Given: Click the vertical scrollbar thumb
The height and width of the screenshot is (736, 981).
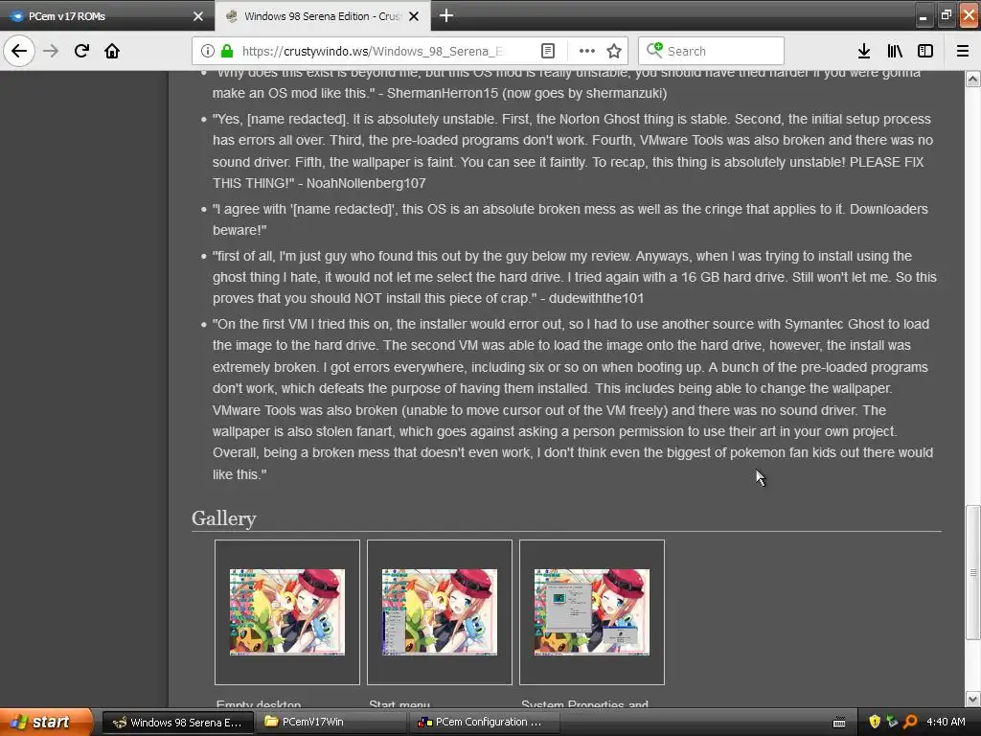Looking at the screenshot, I should coord(973,572).
